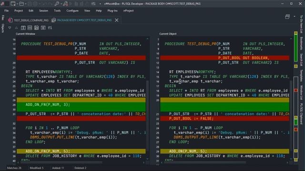This screenshot has height=171, width=305.
Task: Click right pane vertical scrollbar
Action: (291, 116)
